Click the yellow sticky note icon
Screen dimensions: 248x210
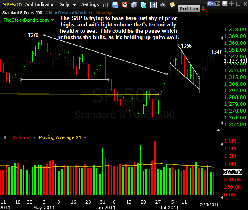(x=172, y=5)
